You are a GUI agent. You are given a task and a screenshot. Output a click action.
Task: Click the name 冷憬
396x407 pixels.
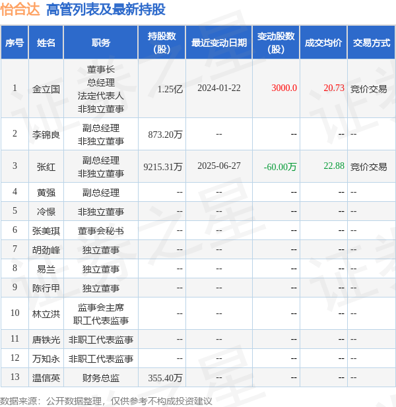coord(46,212)
